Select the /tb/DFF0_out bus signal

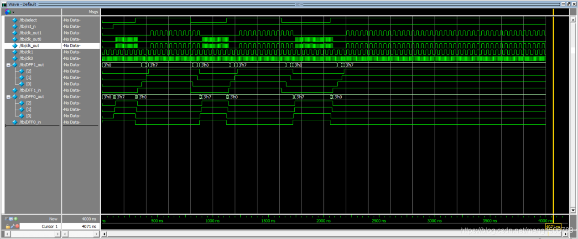31,97
